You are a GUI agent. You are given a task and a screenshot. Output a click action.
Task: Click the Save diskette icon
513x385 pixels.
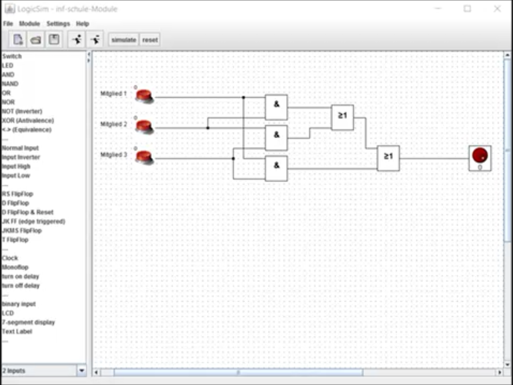54,40
